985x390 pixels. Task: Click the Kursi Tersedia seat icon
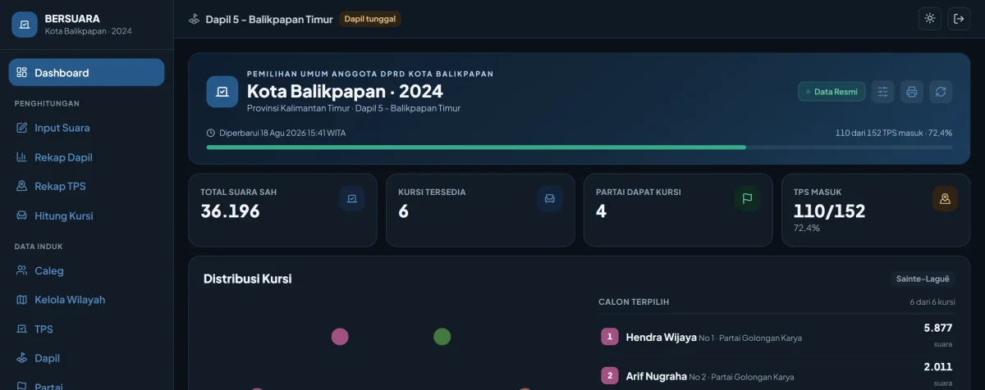point(550,198)
